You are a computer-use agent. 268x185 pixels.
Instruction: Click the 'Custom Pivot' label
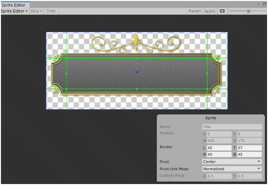172,175
